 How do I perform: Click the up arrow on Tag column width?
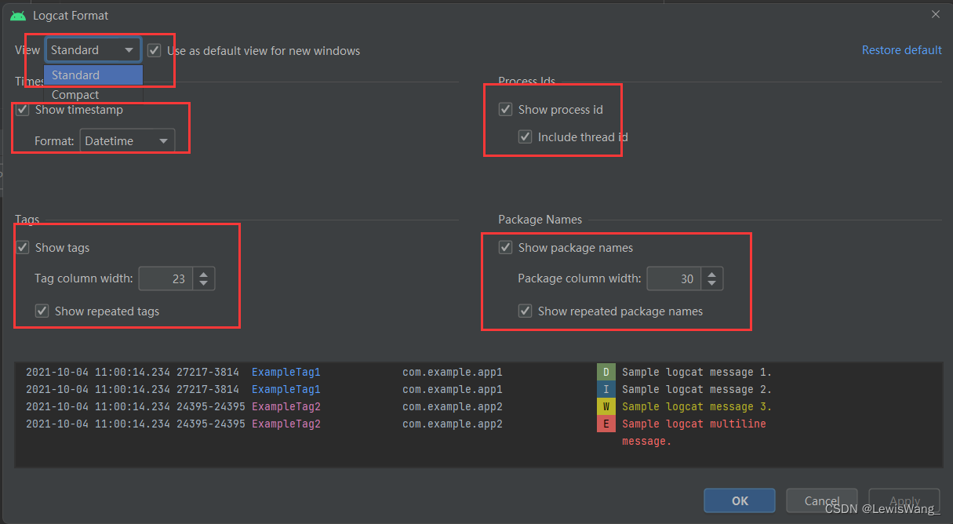pos(202,273)
